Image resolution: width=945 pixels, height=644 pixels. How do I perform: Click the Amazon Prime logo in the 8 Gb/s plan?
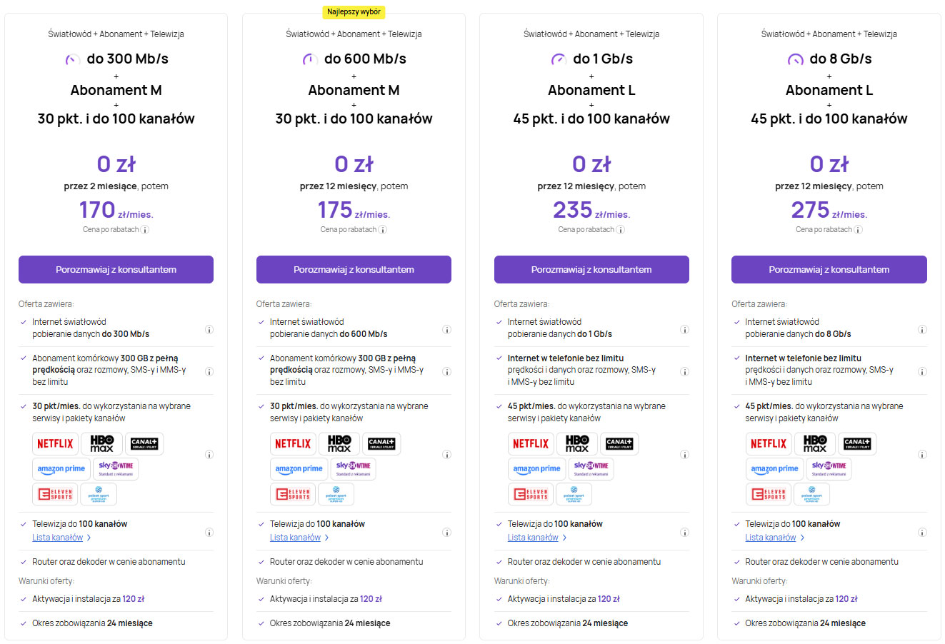[774, 469]
